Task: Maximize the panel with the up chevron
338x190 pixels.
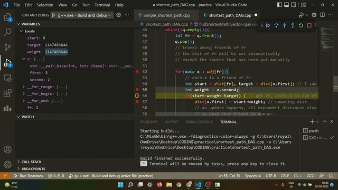Action: click(325, 122)
